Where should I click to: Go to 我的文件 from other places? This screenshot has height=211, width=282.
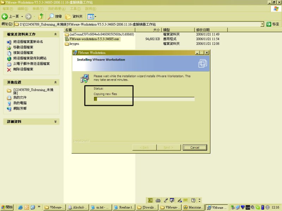coord(20,97)
